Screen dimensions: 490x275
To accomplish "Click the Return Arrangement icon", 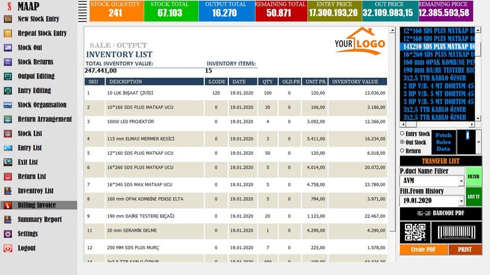I will tap(8, 119).
